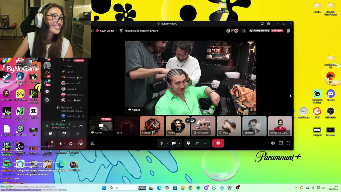Mute mic in the user panel
Image resolution: width=341 pixels, height=192 pixels.
[61, 144]
